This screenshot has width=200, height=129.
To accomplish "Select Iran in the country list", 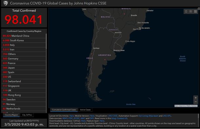I will 23,49.
